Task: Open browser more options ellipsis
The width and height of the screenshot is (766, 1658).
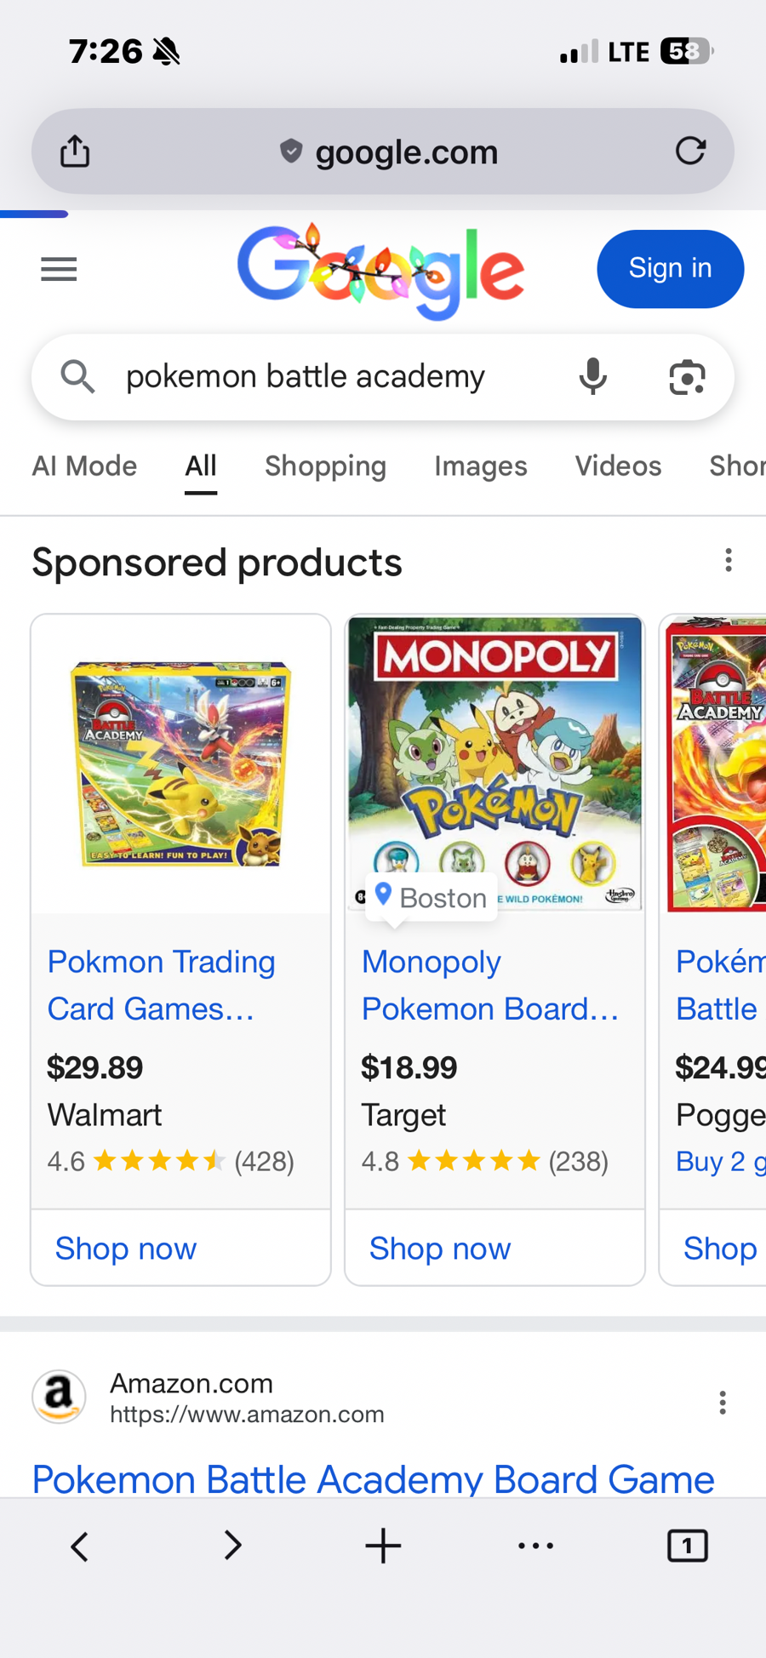Action: [x=535, y=1545]
